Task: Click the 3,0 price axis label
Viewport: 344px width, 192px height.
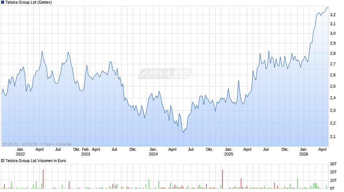Action: point(333,33)
